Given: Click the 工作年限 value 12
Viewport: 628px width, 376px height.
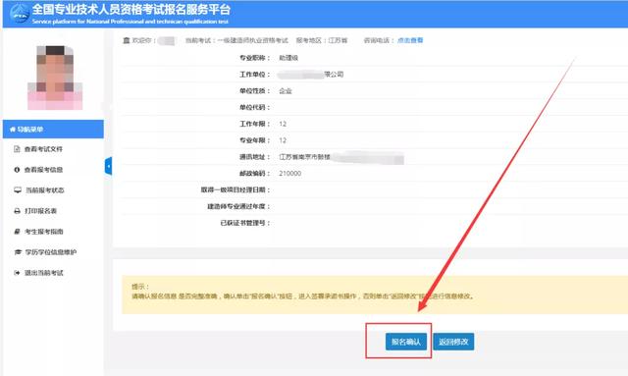Looking at the screenshot, I should pos(283,124).
